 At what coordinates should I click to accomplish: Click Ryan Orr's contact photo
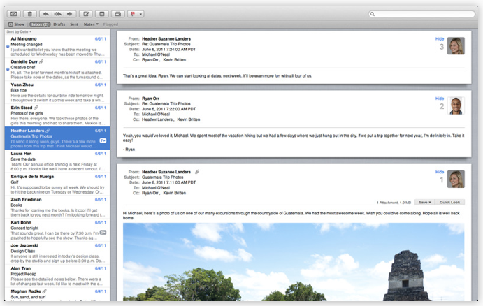tap(456, 105)
